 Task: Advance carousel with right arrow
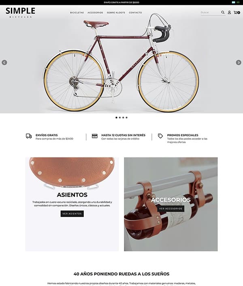[239, 62]
